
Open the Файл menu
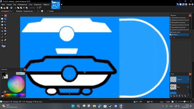tap(3, 5)
